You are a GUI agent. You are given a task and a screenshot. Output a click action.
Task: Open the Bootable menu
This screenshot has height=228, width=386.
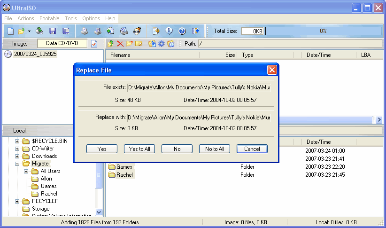tap(49, 18)
